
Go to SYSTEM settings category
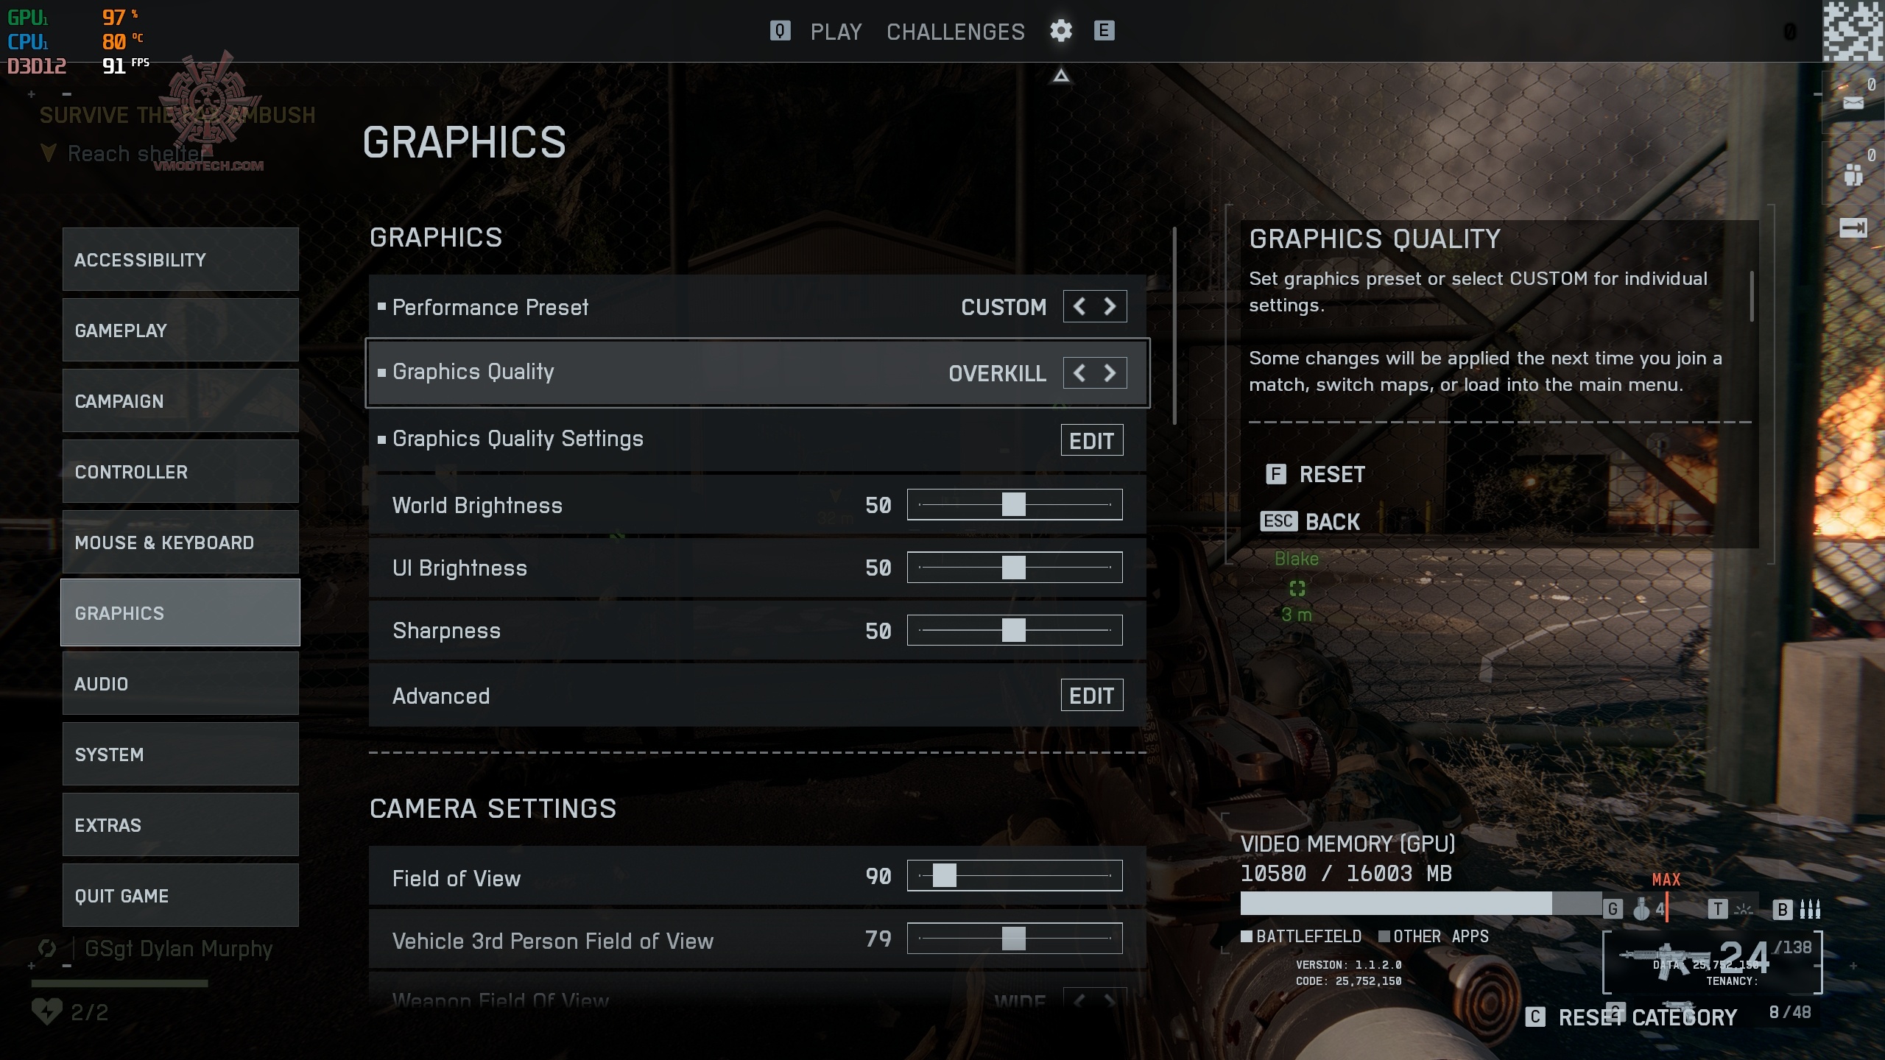click(x=180, y=754)
